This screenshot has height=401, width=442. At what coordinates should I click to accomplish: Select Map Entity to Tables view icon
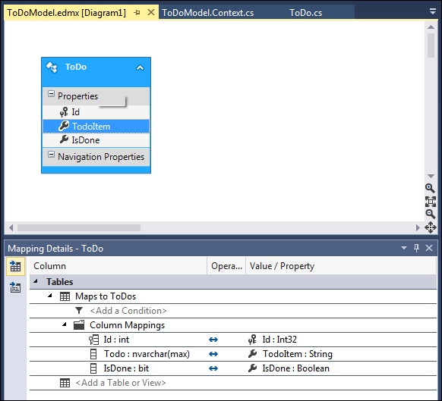tap(15, 266)
